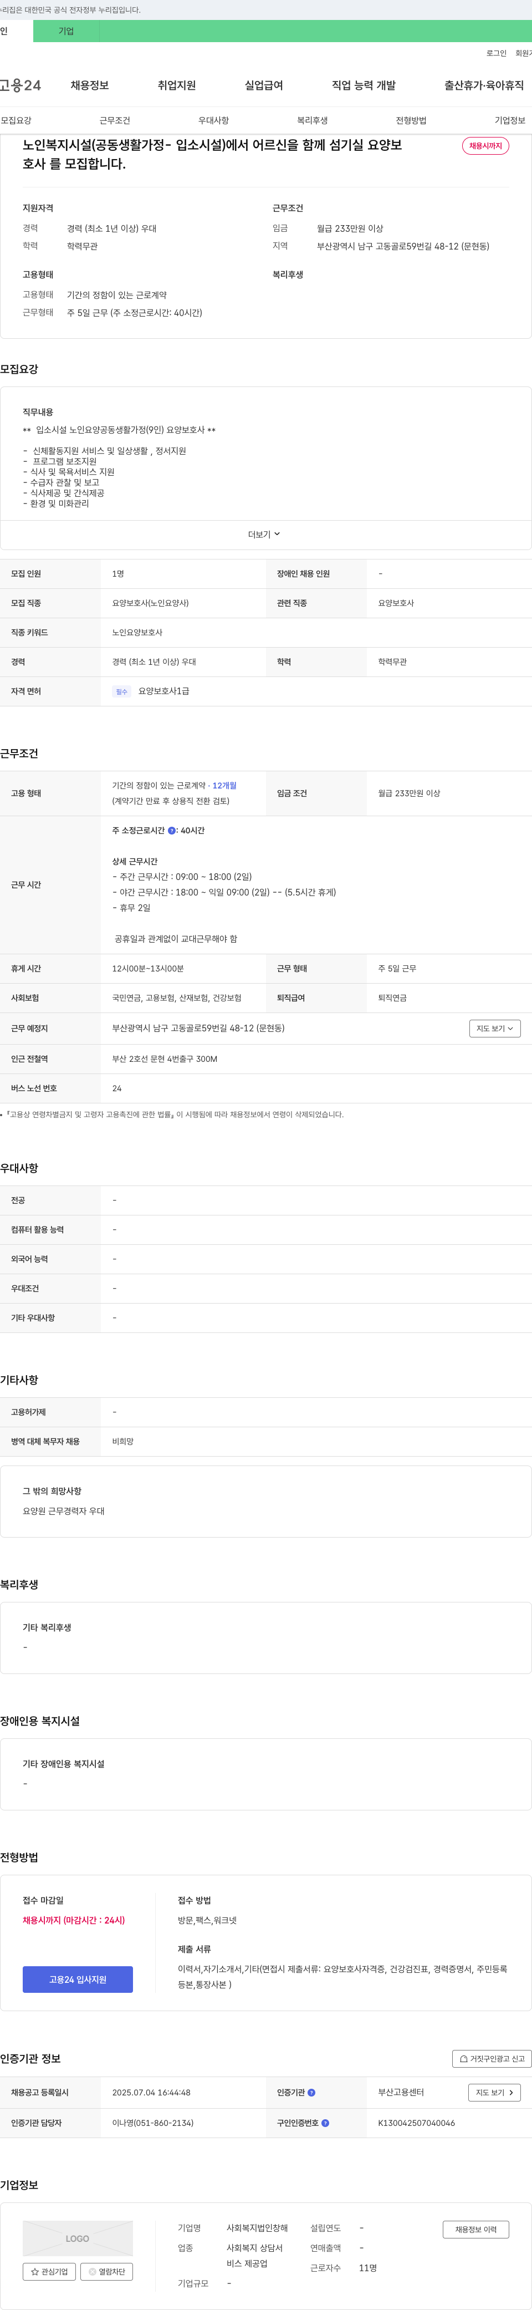Click the help icon beside 주 소정근로시간
Viewport: 532px width, 2310px height.
click(x=172, y=831)
